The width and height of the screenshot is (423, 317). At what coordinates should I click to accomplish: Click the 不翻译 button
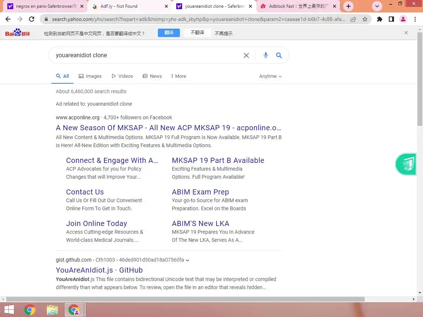[x=197, y=33]
